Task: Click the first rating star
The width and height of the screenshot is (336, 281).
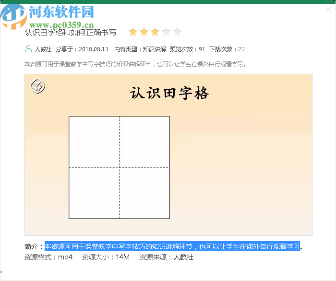Action: pyautogui.click(x=133, y=32)
